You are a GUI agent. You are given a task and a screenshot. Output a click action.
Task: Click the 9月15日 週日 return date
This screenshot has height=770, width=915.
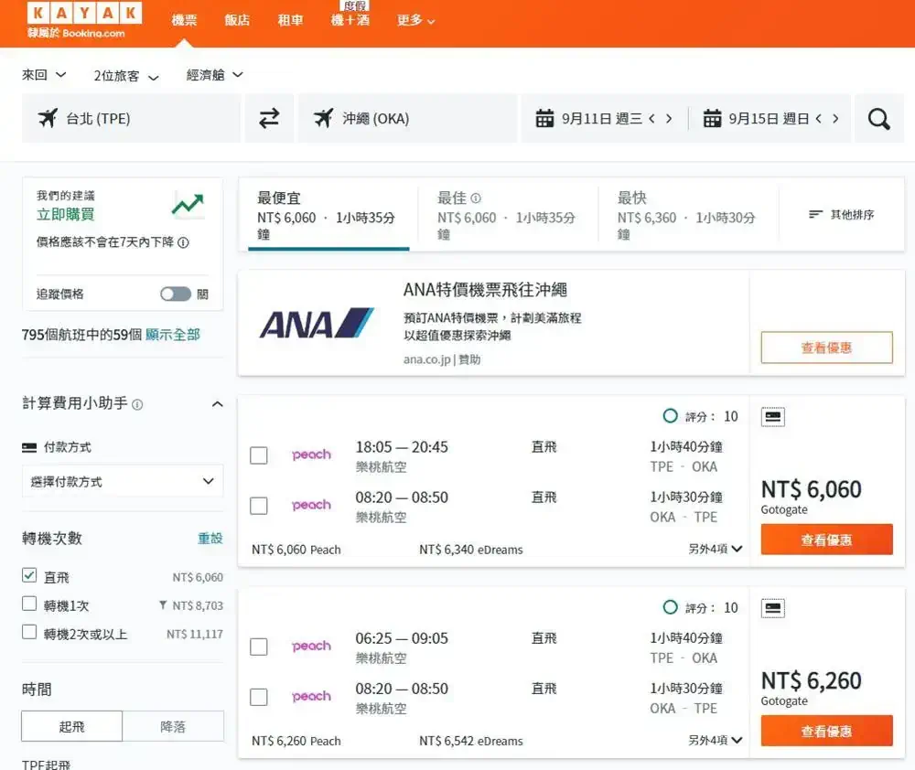(769, 118)
